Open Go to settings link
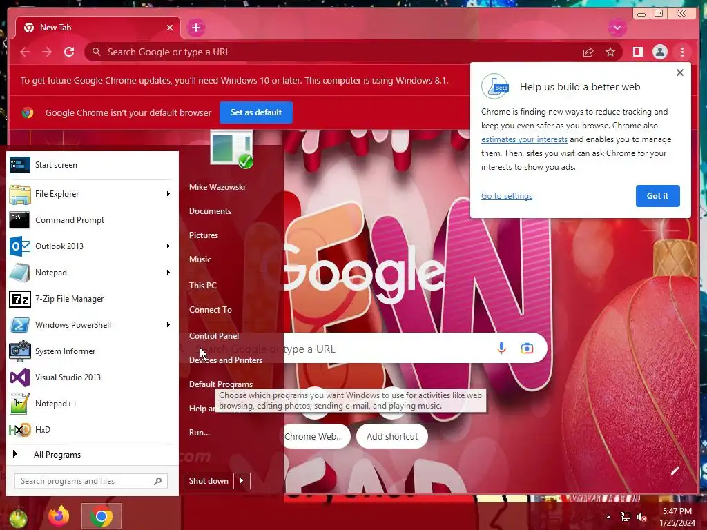 click(x=506, y=196)
